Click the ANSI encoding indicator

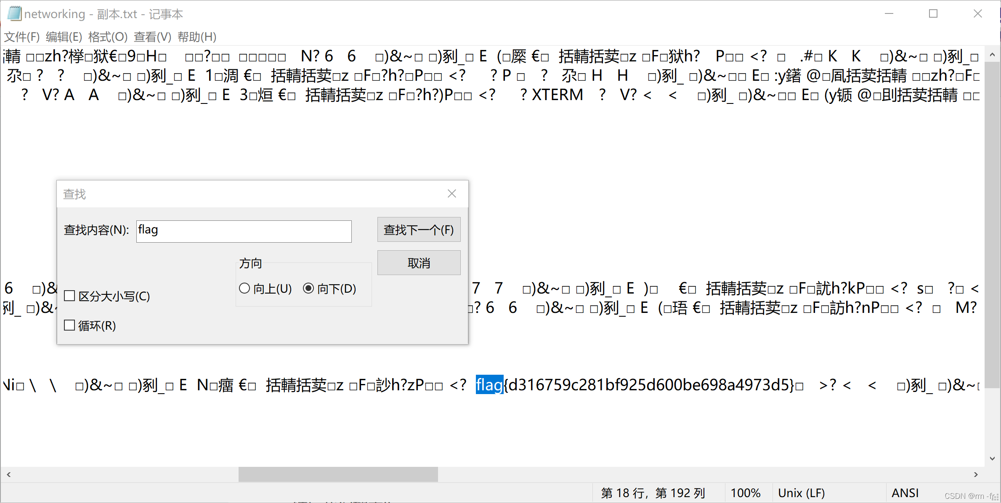tap(905, 492)
